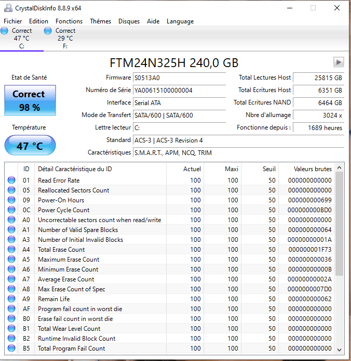Click the scroll down arrow of SMART list
The width and height of the screenshot is (351, 361).
339,350
